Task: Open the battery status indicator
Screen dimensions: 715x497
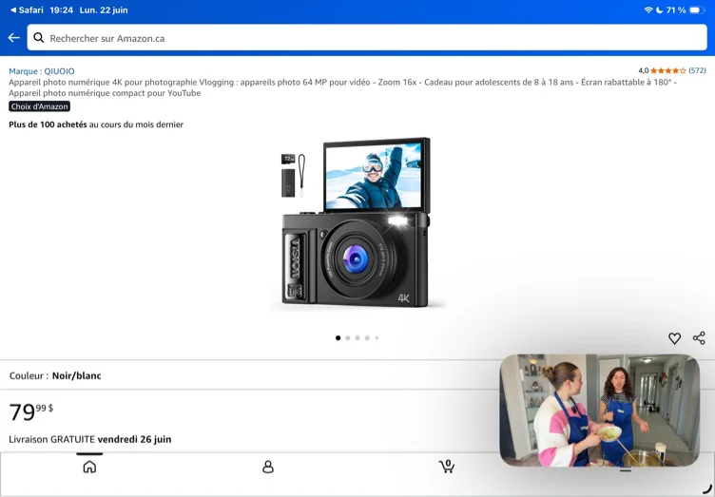Action: tap(697, 10)
